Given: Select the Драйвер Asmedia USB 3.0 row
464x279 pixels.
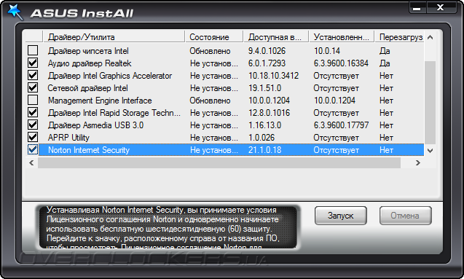Looking at the screenshot, I should coord(225,125).
